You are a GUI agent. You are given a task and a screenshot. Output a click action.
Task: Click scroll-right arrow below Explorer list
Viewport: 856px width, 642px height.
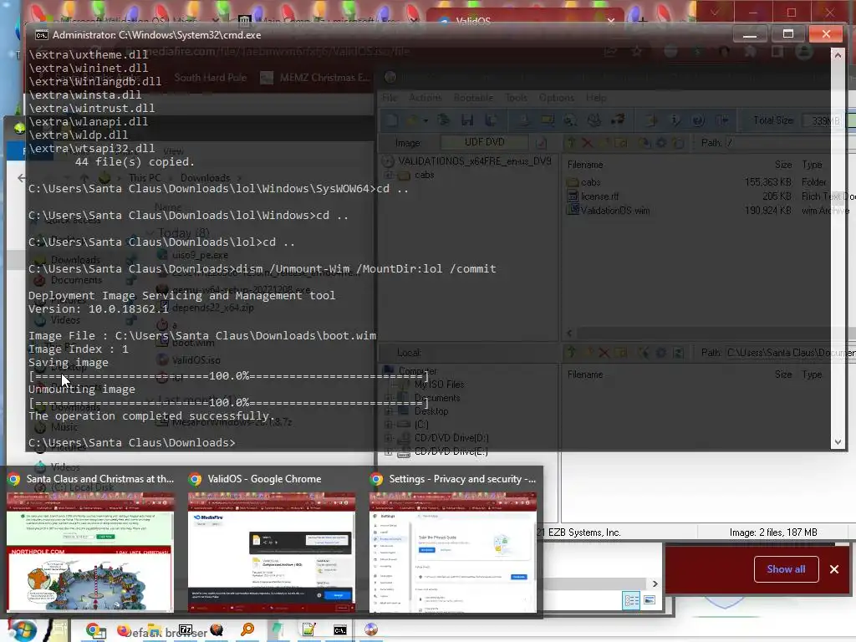[655, 583]
